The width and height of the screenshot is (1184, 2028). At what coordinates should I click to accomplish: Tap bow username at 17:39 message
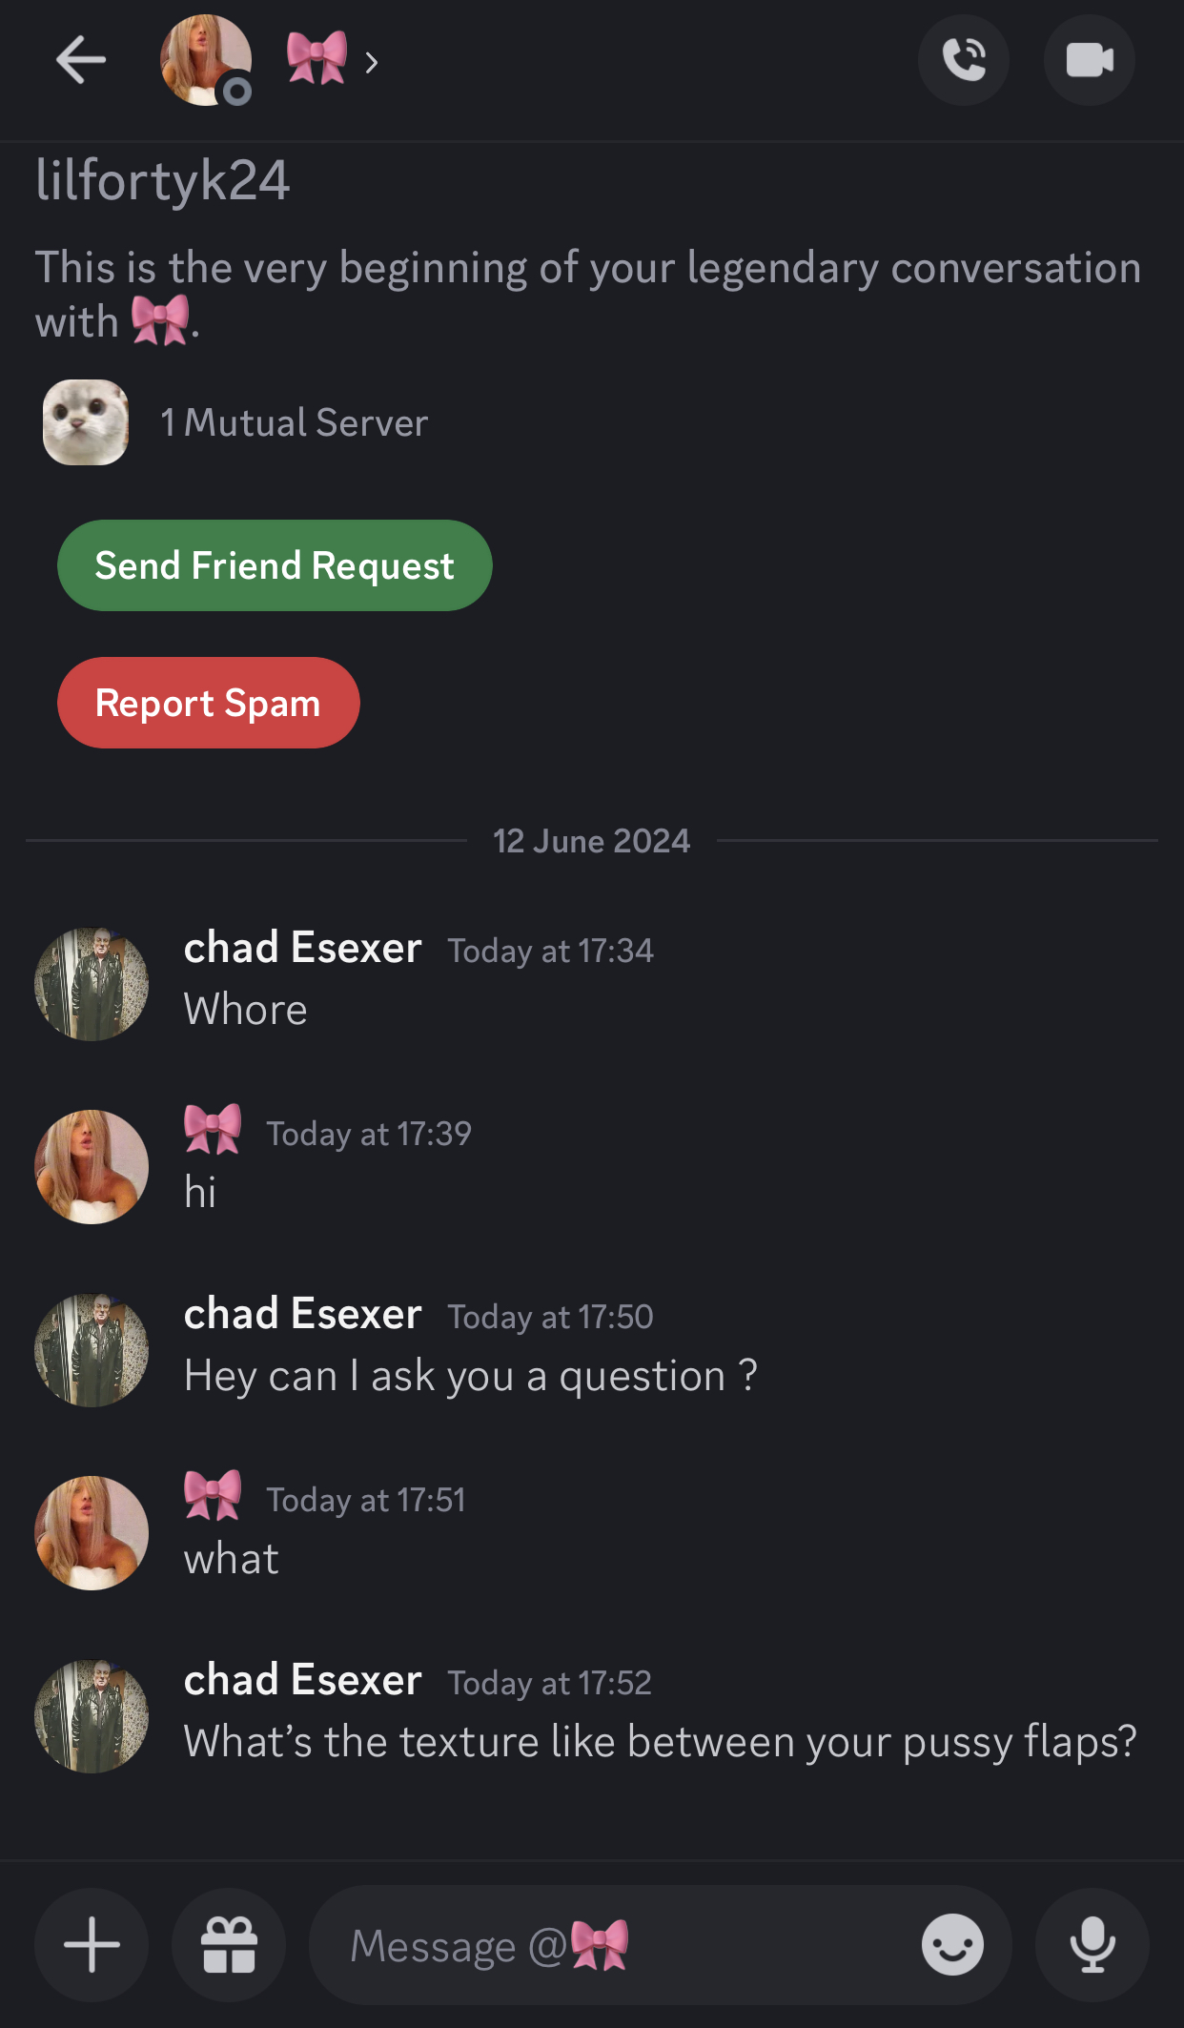coord(213,1130)
